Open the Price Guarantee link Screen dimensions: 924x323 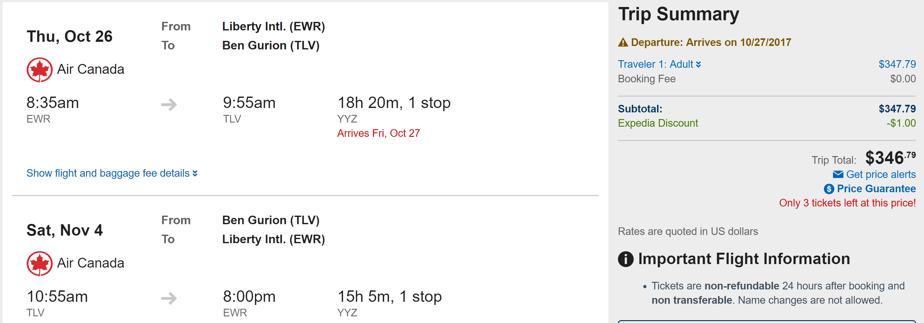point(876,189)
